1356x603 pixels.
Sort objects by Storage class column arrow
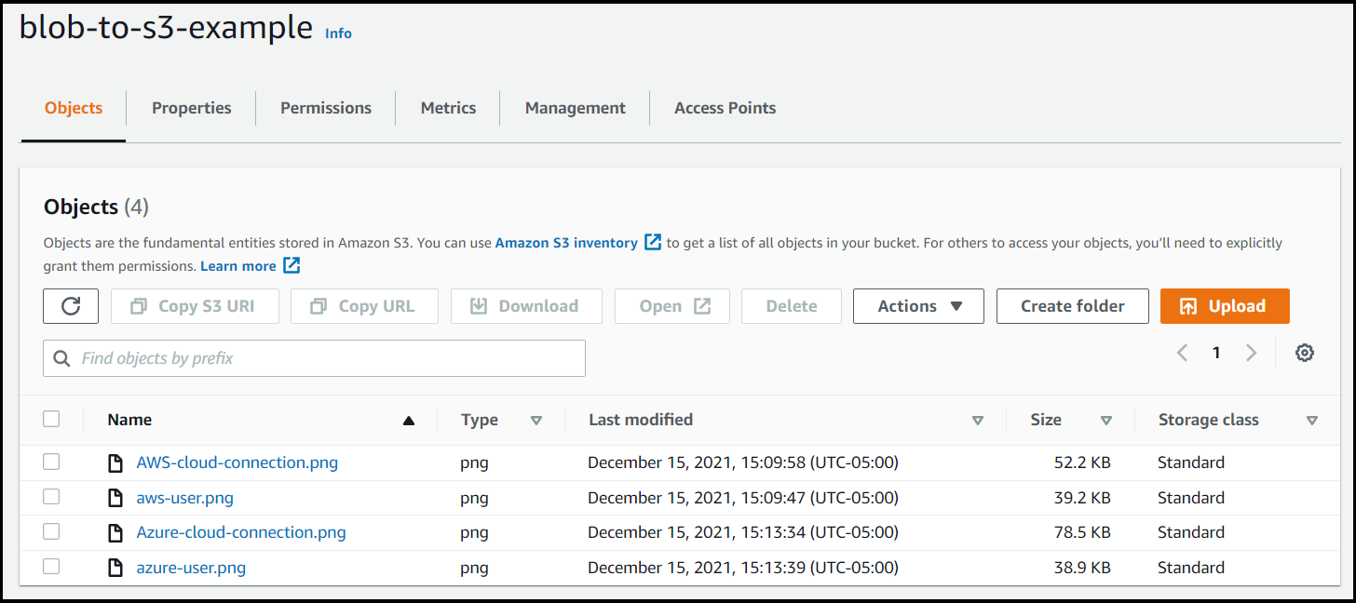pyautogui.click(x=1312, y=421)
